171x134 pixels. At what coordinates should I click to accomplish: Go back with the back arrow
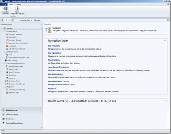pos(2,20)
